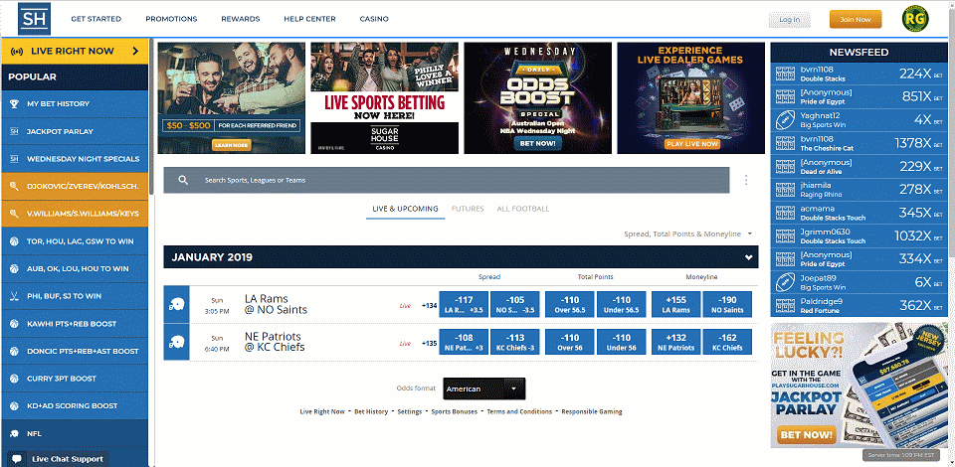Collapse the January 2019 section
This screenshot has width=955, height=467.
point(747,257)
